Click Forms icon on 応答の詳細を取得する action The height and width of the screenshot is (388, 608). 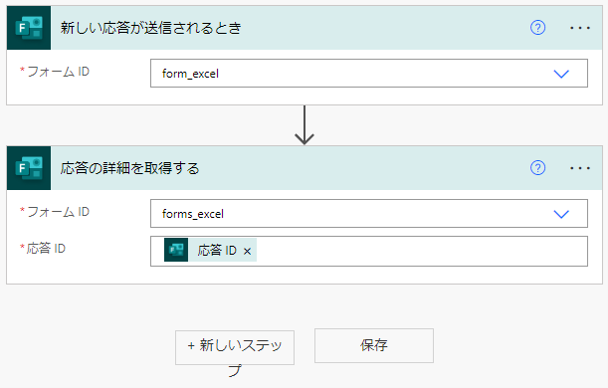coord(29,168)
